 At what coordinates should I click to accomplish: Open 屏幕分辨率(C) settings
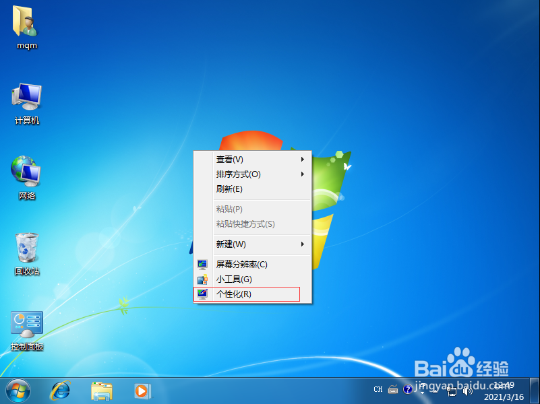(241, 265)
